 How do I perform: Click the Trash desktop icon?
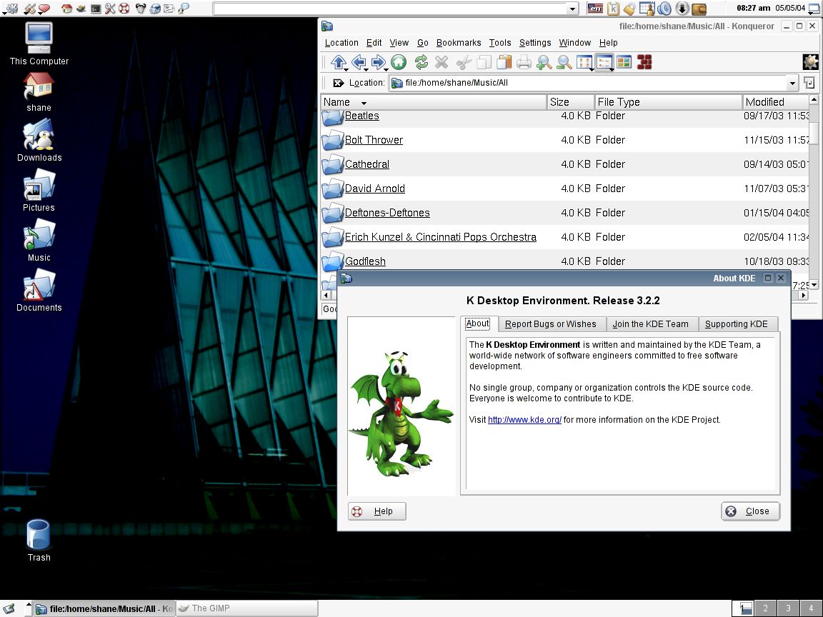point(39,540)
